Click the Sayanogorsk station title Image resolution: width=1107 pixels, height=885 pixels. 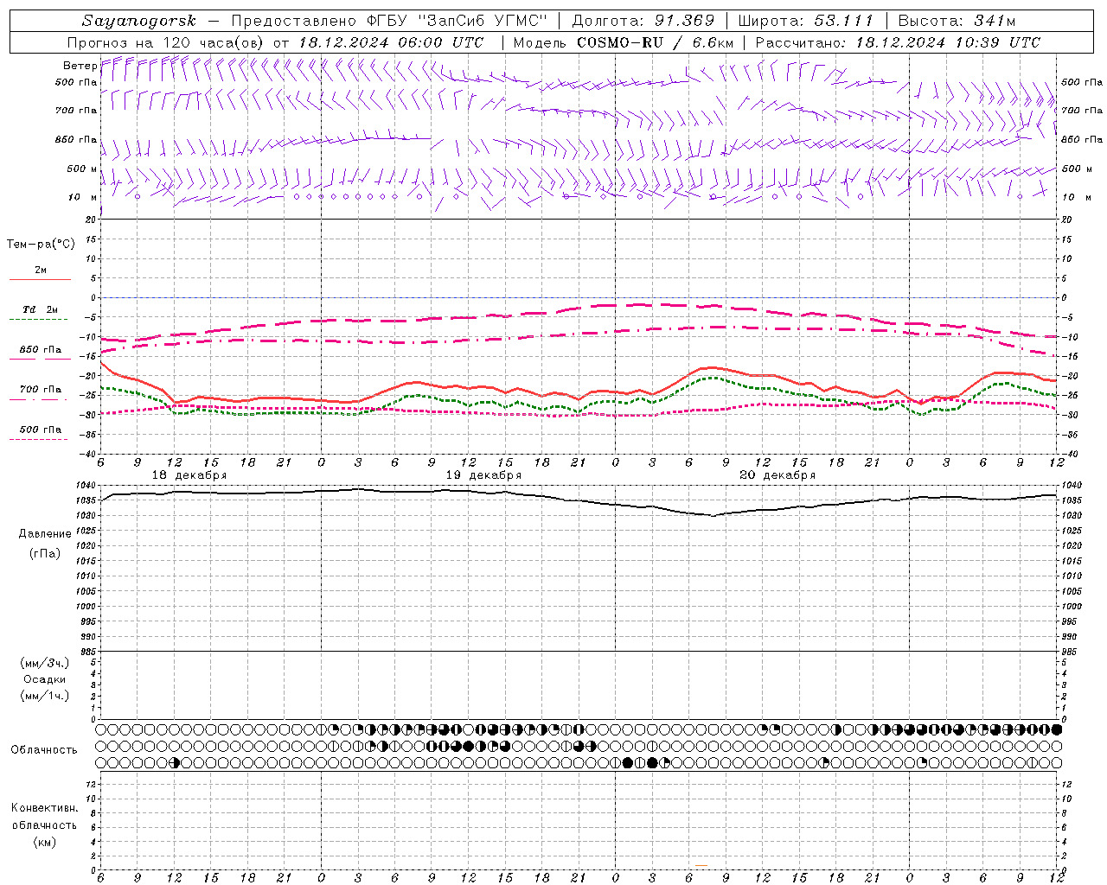(139, 21)
